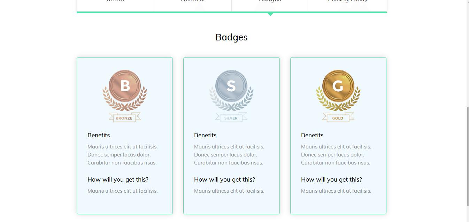Click the Silver medal badge icon
The height and width of the screenshot is (222, 469).
tap(231, 96)
